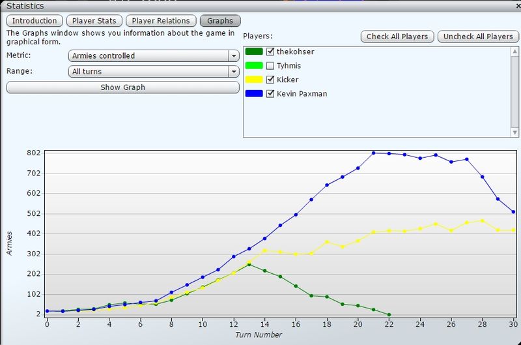The image size is (521, 345).
Task: Click thekohser dark green color swatch
Action: [x=254, y=52]
